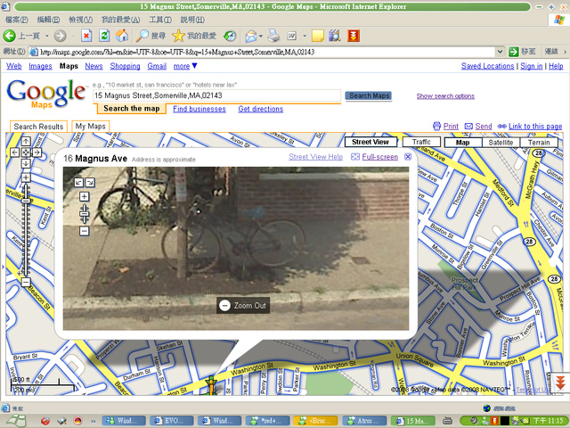The width and height of the screenshot is (570, 428).
Task: Expand the Back button history dropdown
Action: tap(47, 36)
